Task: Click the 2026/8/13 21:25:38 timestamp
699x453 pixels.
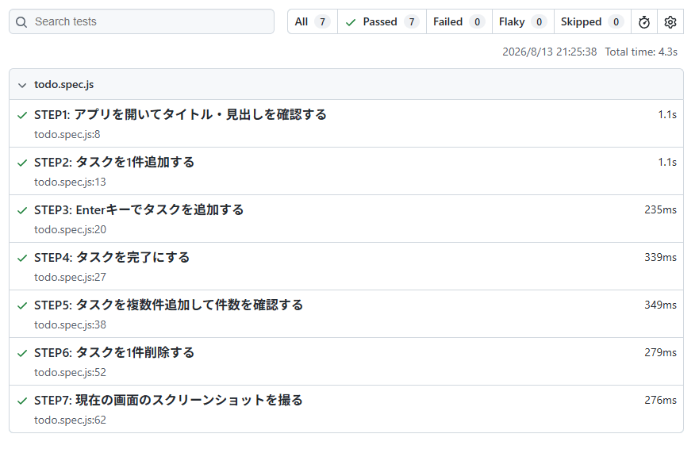Action: click(x=550, y=52)
